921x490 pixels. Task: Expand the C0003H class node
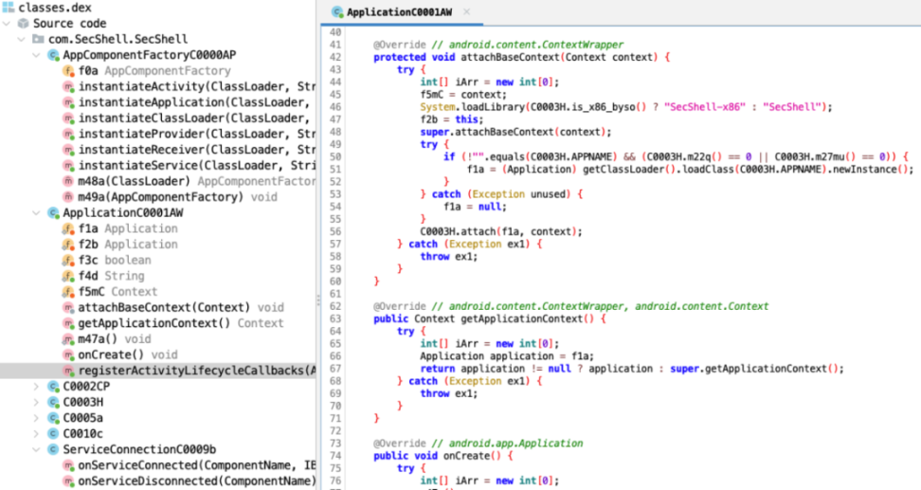[x=37, y=402]
